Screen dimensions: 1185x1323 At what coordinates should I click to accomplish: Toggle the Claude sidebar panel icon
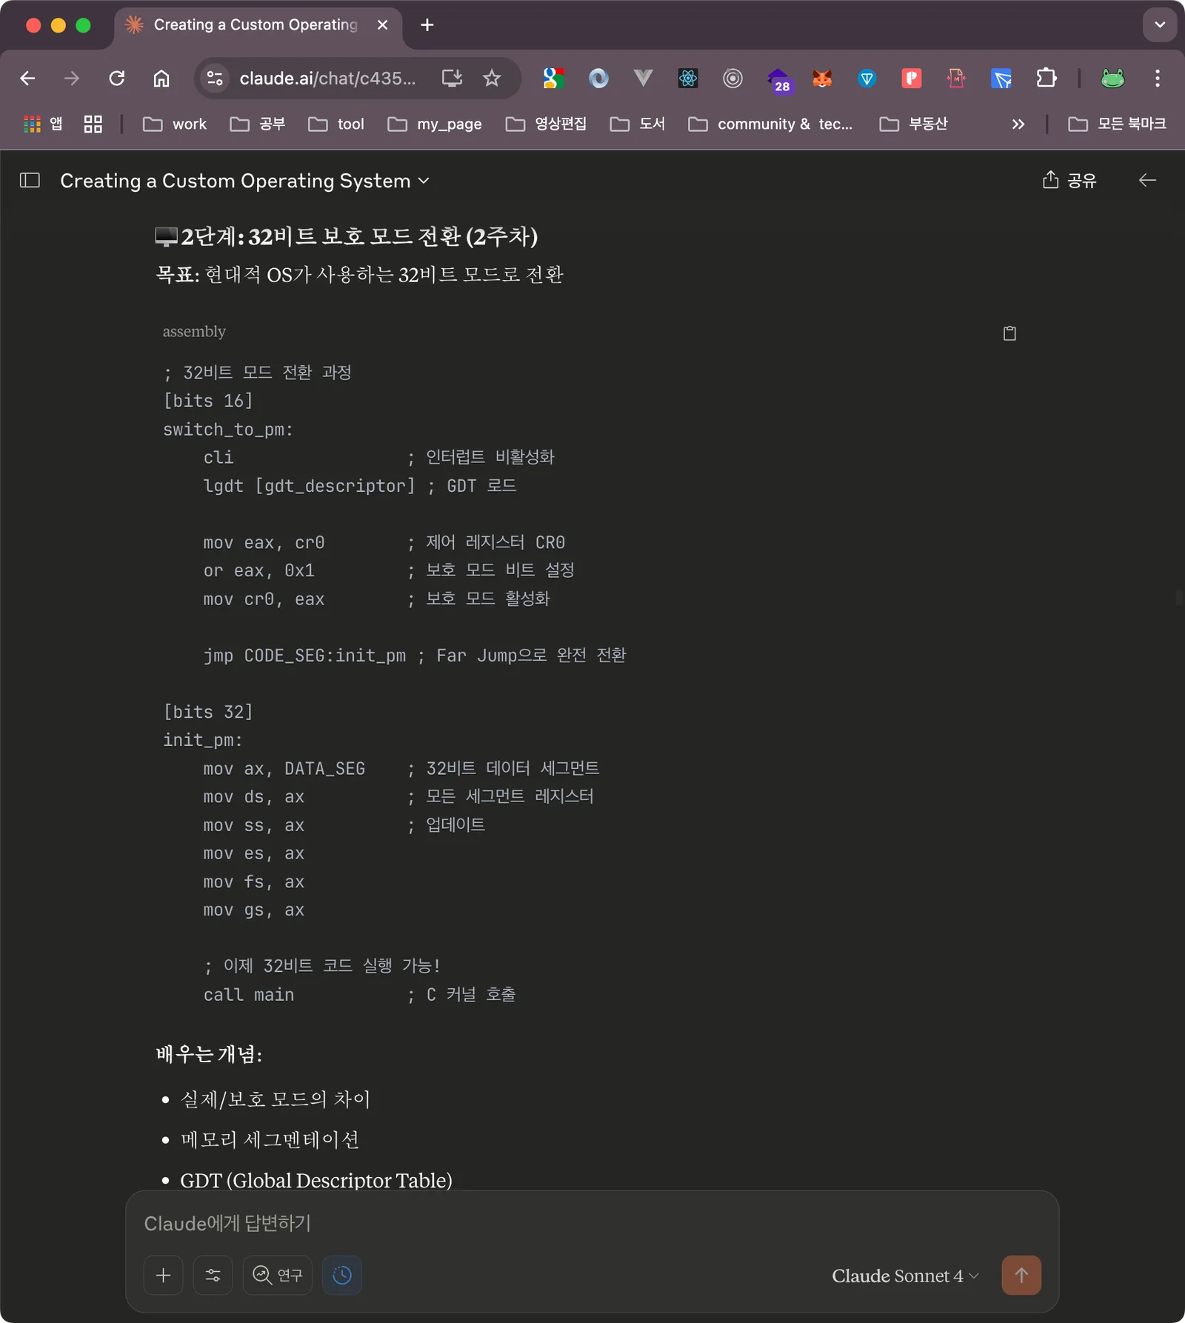click(x=30, y=180)
